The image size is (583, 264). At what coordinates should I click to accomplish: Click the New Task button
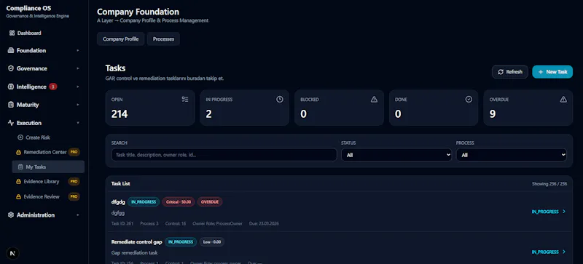coord(552,72)
